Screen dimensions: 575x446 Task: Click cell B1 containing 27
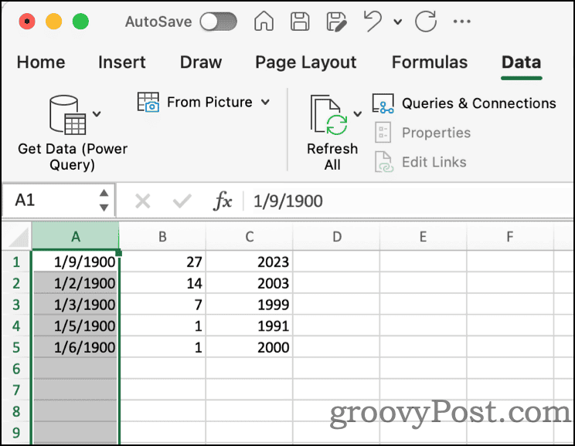pos(163,262)
